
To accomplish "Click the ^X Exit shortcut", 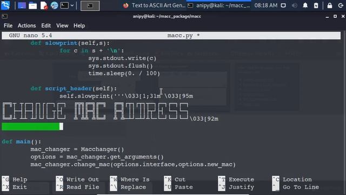I will tap(15, 187).
